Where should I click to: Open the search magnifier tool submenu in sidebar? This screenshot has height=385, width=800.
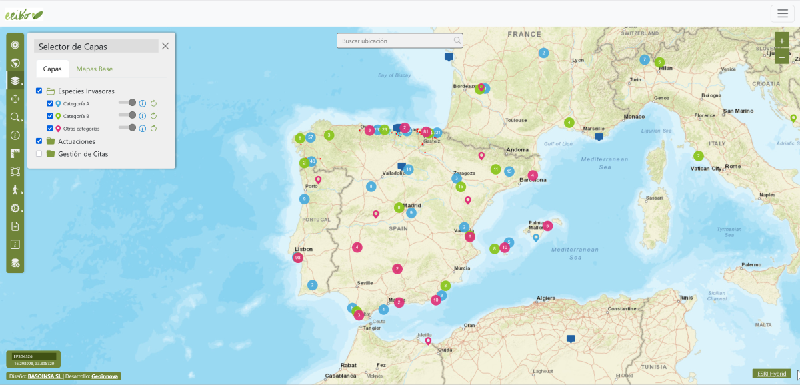tap(15, 117)
